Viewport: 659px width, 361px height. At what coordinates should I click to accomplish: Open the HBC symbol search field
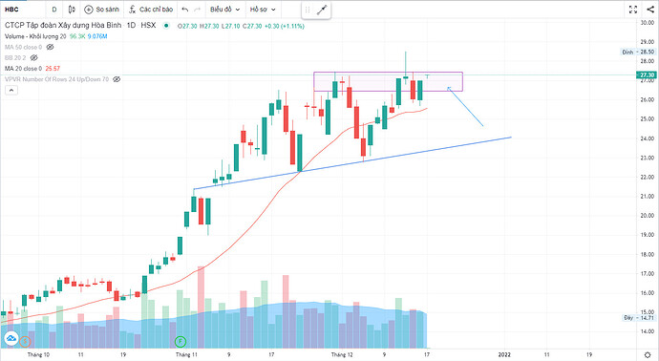tap(11, 10)
